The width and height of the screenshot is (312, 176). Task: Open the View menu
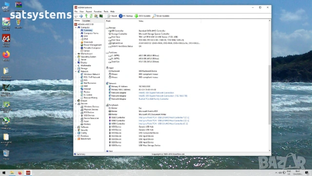[x=81, y=12]
